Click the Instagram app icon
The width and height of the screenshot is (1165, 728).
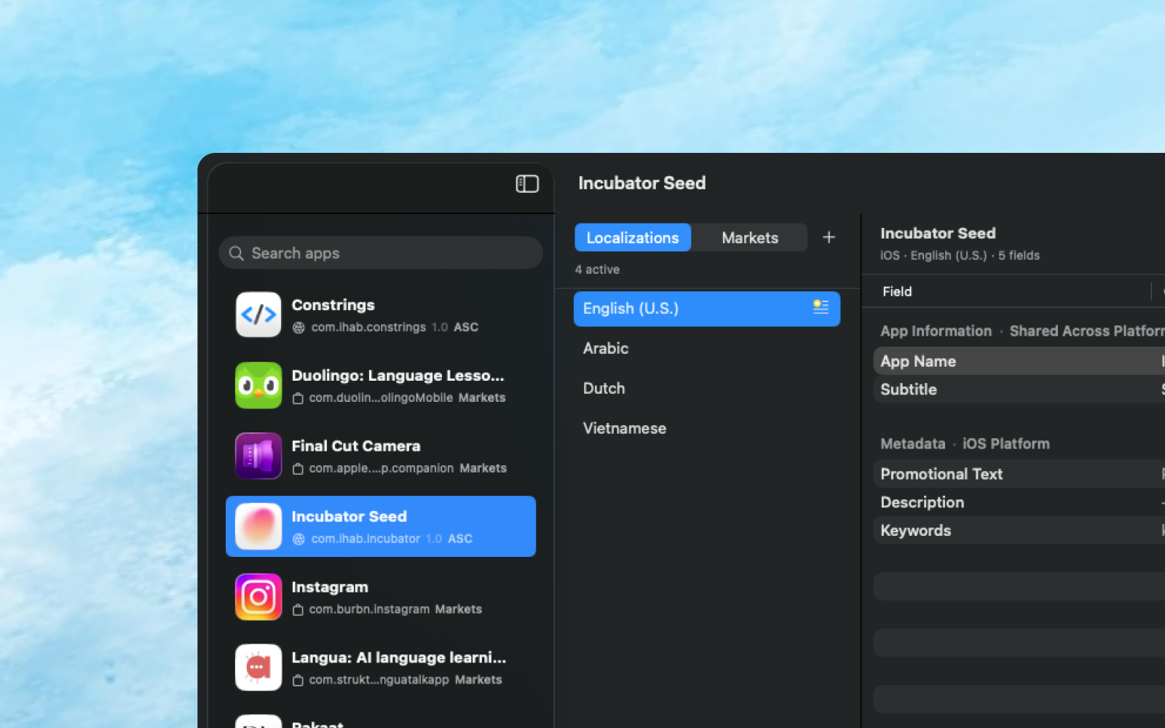click(258, 597)
